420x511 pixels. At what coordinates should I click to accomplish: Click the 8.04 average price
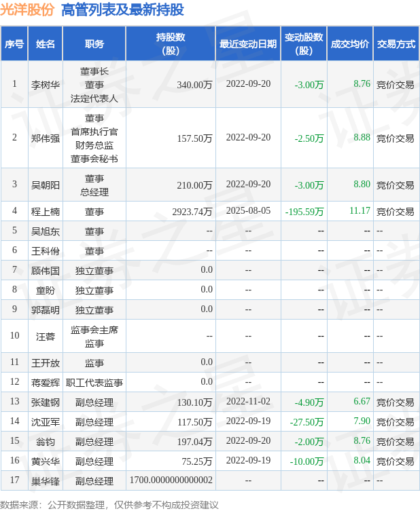362,460
